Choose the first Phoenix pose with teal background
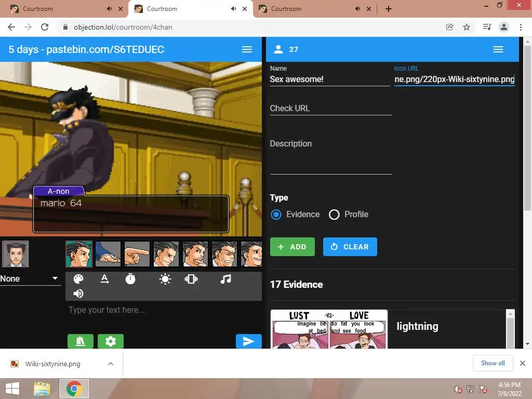The height and width of the screenshot is (399, 532). [x=79, y=254]
